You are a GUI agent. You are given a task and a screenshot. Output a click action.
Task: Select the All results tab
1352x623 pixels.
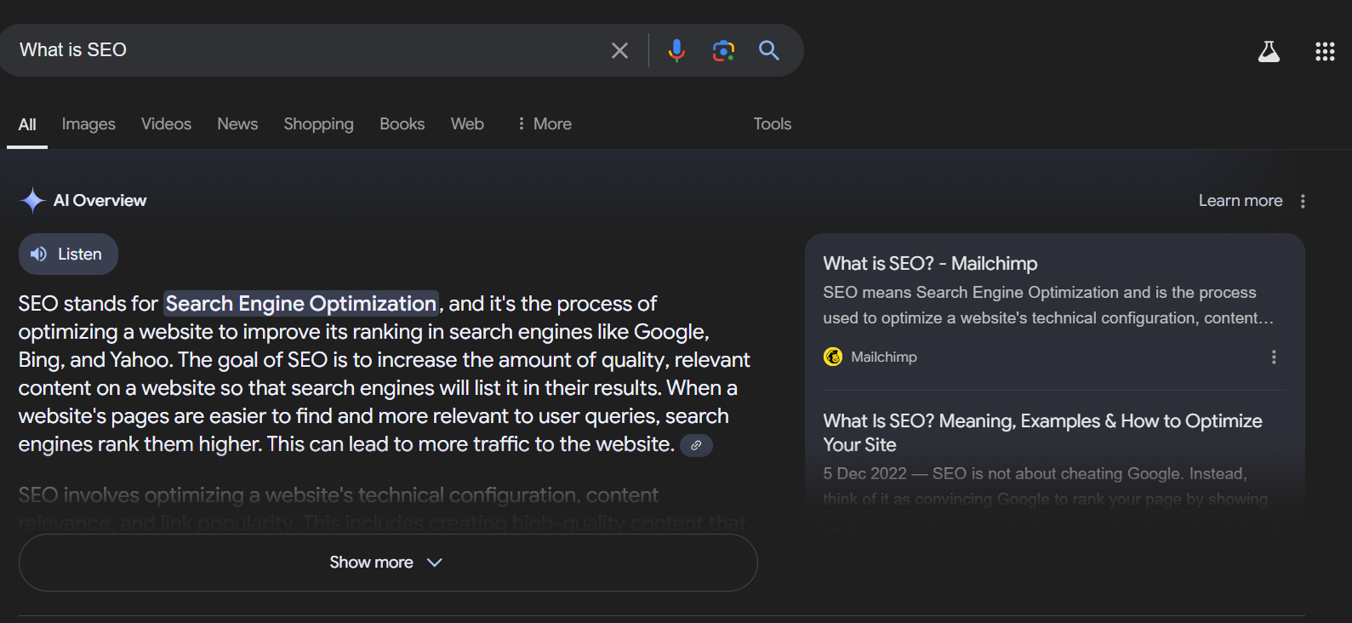[x=27, y=124]
